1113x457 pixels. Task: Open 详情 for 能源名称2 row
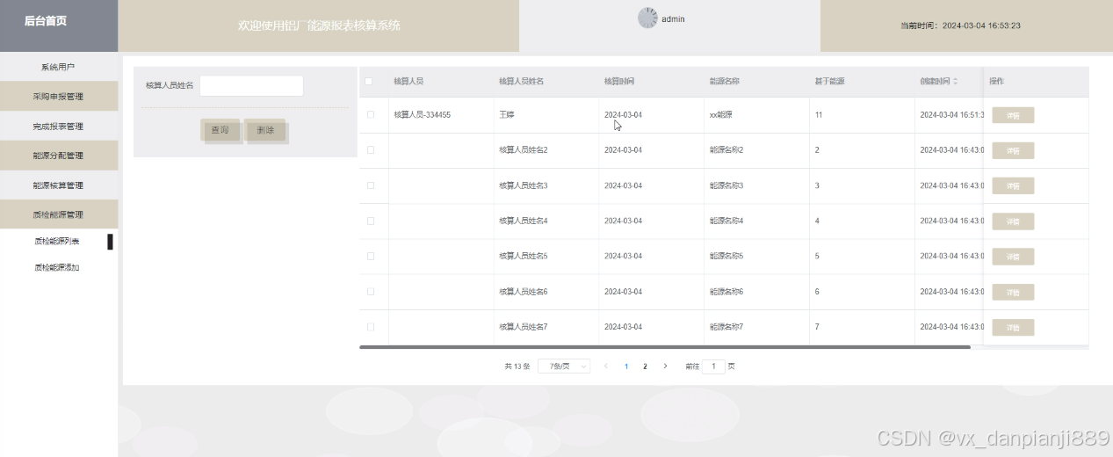click(1013, 150)
